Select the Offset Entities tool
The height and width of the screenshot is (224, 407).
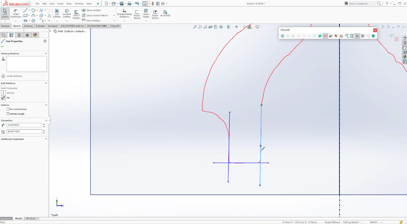click(x=76, y=14)
